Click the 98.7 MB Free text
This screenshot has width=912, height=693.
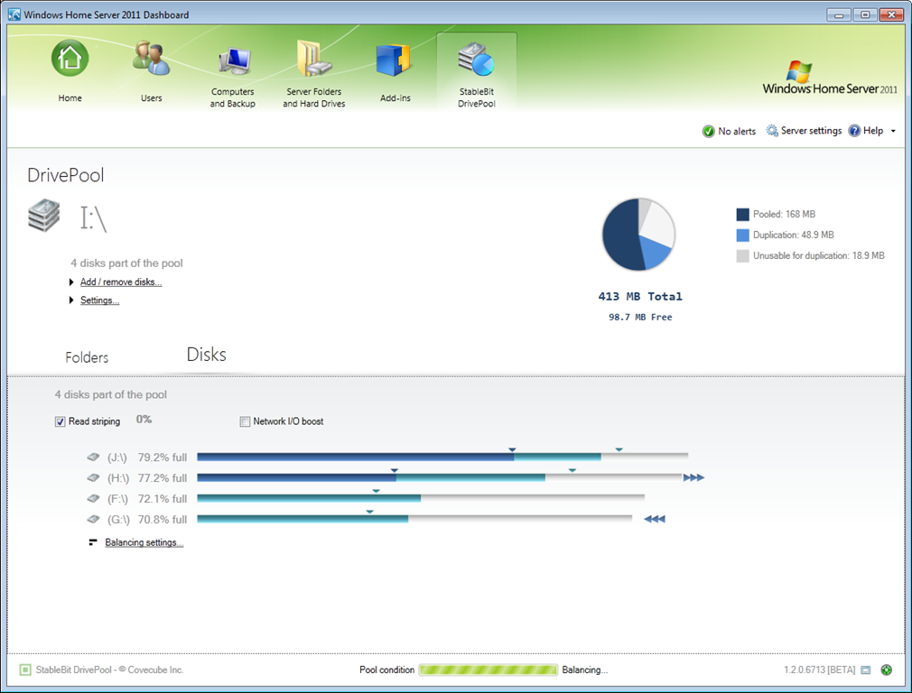tap(640, 318)
